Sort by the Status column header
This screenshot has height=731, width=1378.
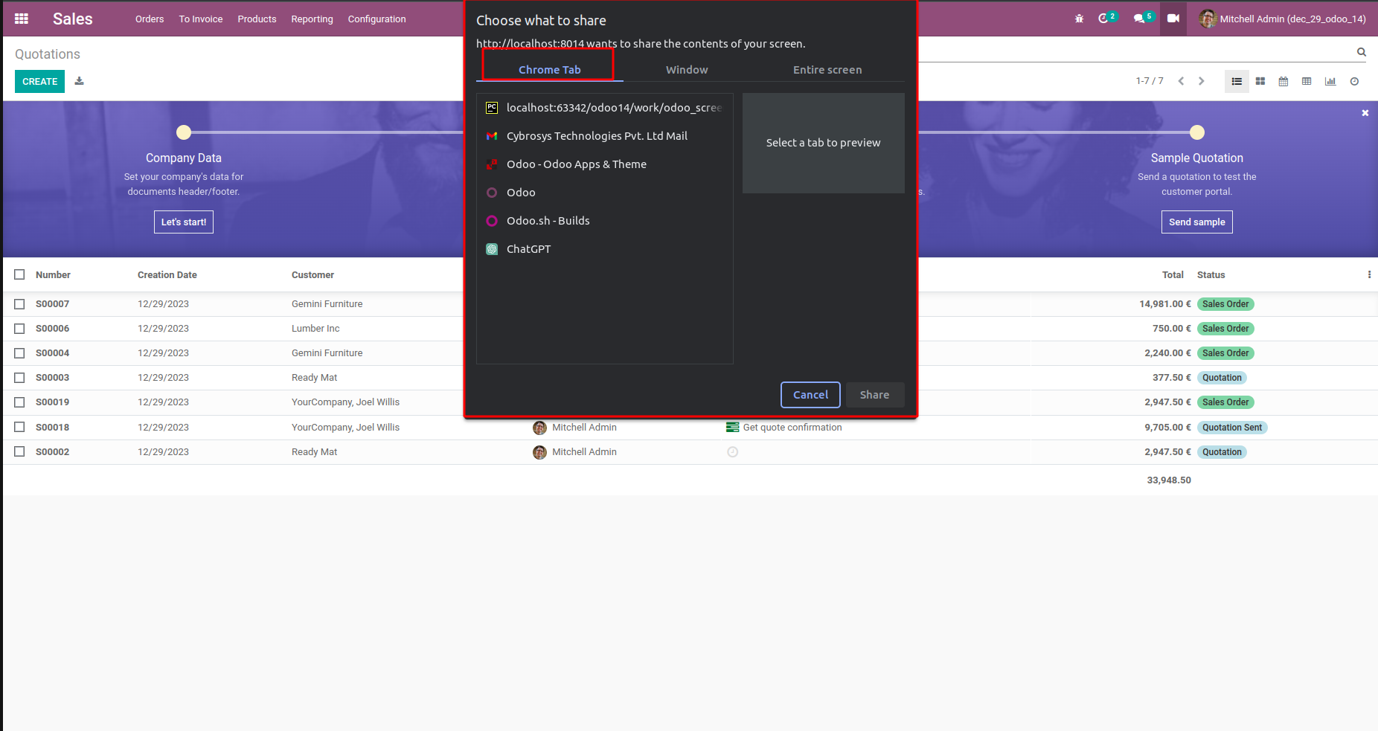pos(1211,275)
